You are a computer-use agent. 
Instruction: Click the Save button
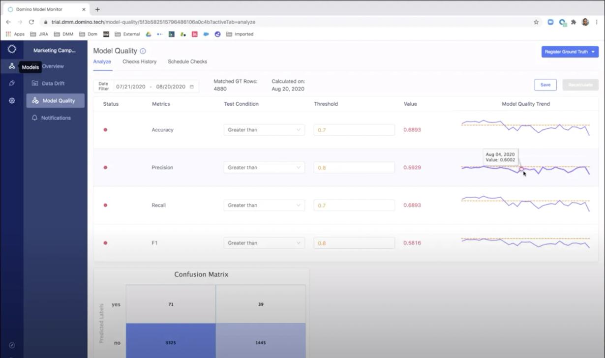tap(545, 85)
